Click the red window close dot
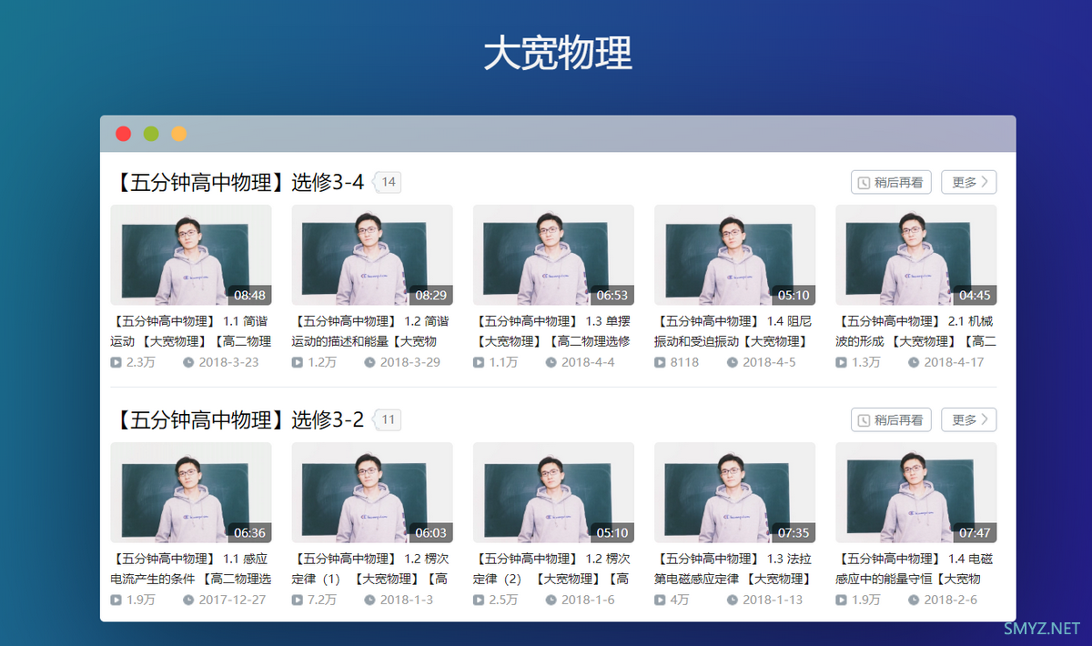This screenshot has height=646, width=1092. point(123,134)
